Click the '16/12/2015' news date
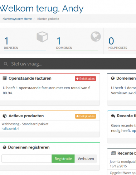Screen dimensions: 136x175 pos(118,166)
